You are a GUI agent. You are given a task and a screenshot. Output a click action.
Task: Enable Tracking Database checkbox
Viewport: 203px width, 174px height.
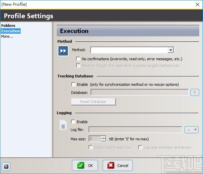(x=73, y=84)
